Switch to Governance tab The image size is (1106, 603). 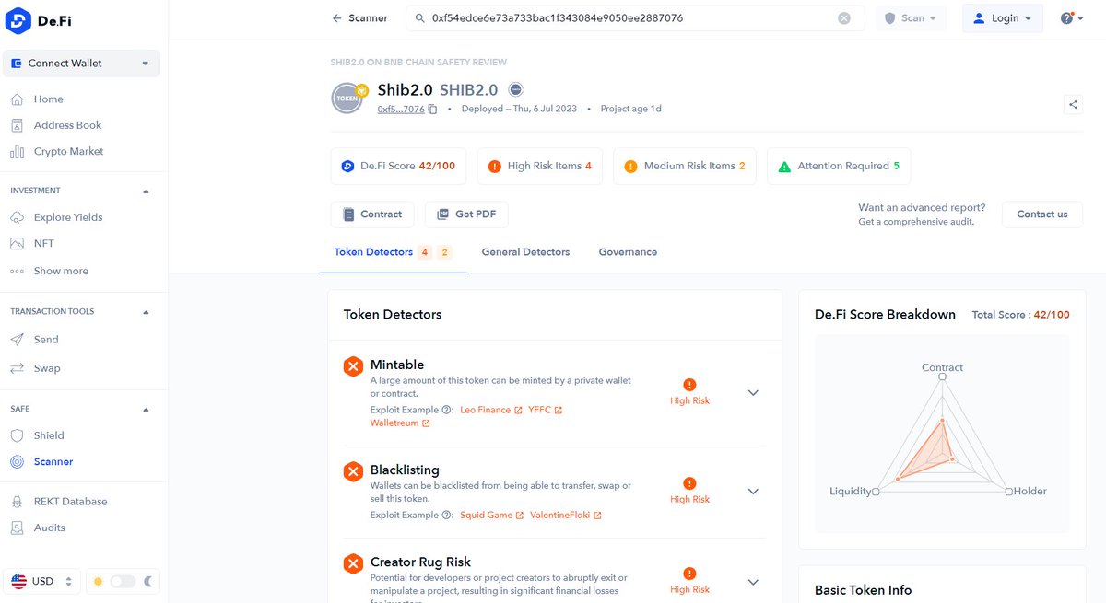click(628, 252)
